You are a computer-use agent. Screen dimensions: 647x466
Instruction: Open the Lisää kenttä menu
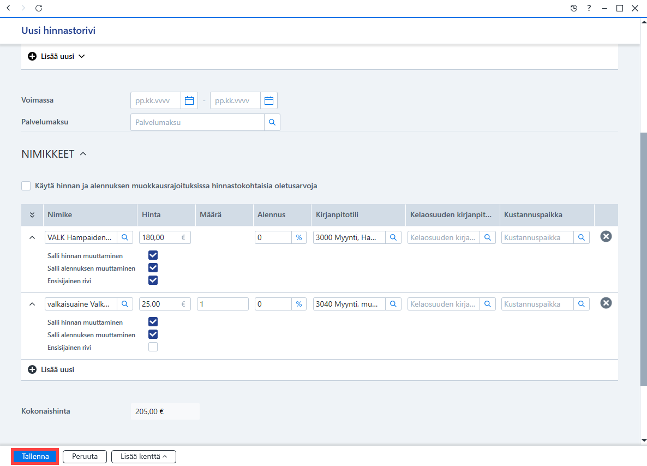[143, 457]
